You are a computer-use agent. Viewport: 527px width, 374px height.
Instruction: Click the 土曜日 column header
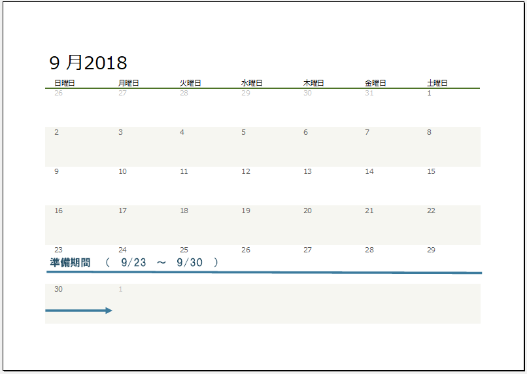[437, 83]
